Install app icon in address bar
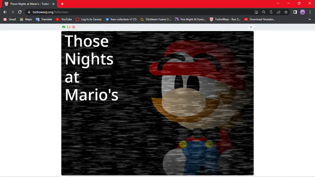This screenshot has width=315, height=177. click(256, 12)
